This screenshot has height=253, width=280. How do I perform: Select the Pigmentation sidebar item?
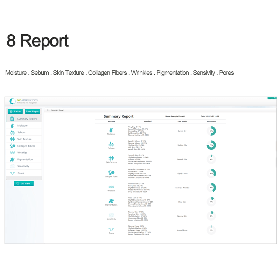pos(24,160)
